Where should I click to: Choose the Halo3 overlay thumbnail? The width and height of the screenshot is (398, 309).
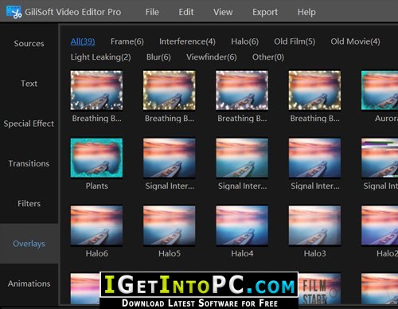314,225
